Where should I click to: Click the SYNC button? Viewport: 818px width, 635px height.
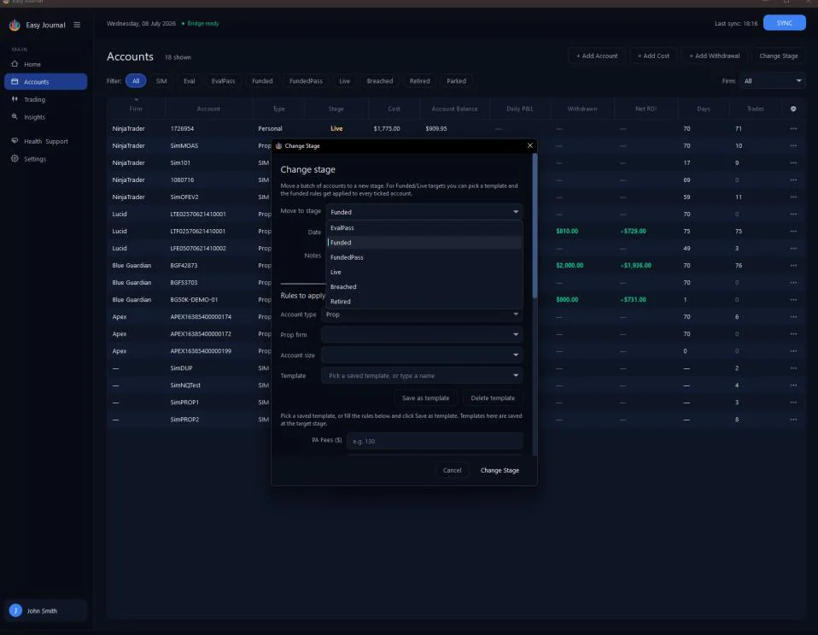click(x=784, y=23)
